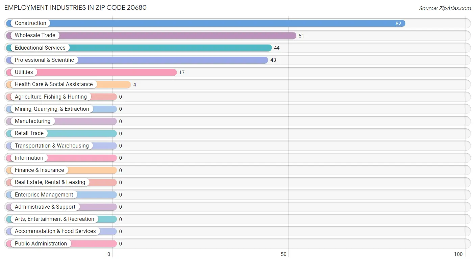Click Agriculture, Fishing & Hunting label
475x262 pixels.
(51, 97)
